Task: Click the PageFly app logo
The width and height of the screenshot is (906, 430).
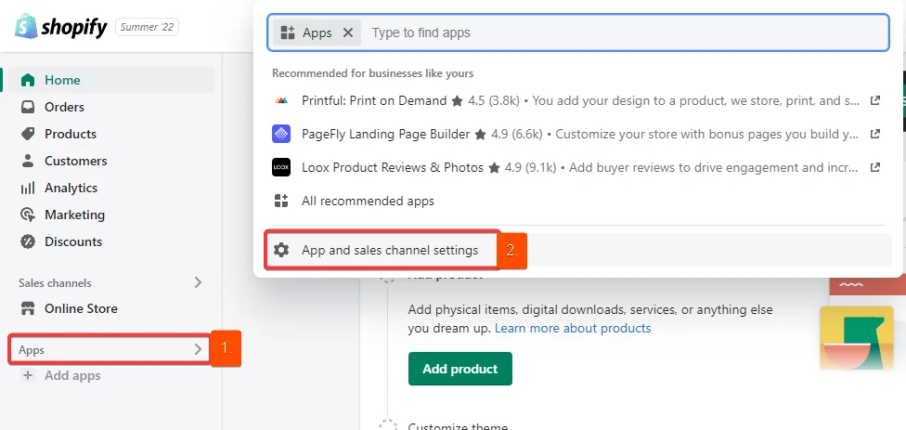Action: [x=281, y=134]
